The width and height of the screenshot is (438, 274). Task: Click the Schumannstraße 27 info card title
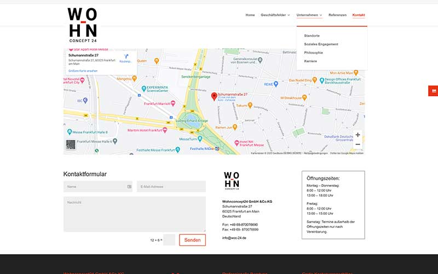84,55
